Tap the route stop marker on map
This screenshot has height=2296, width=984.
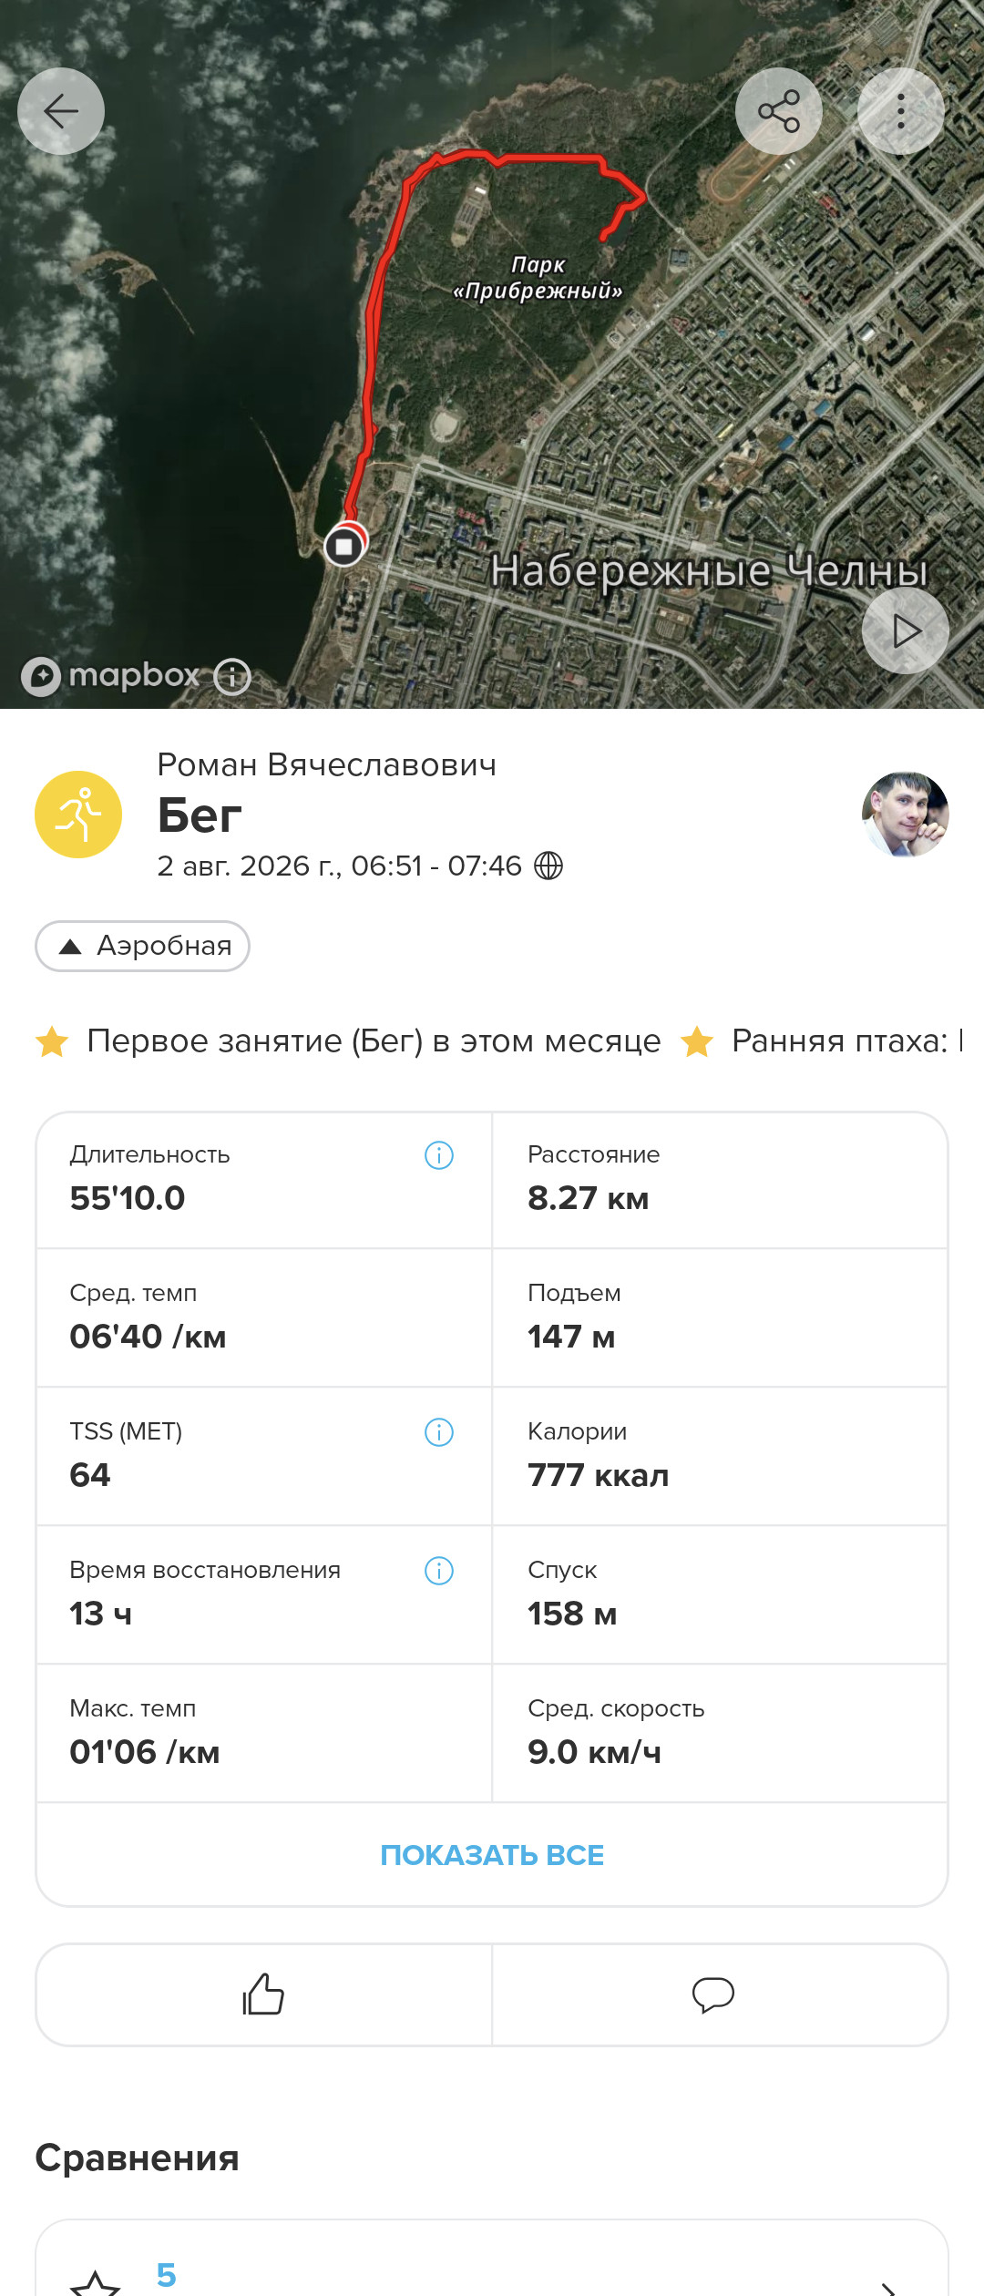(x=344, y=547)
